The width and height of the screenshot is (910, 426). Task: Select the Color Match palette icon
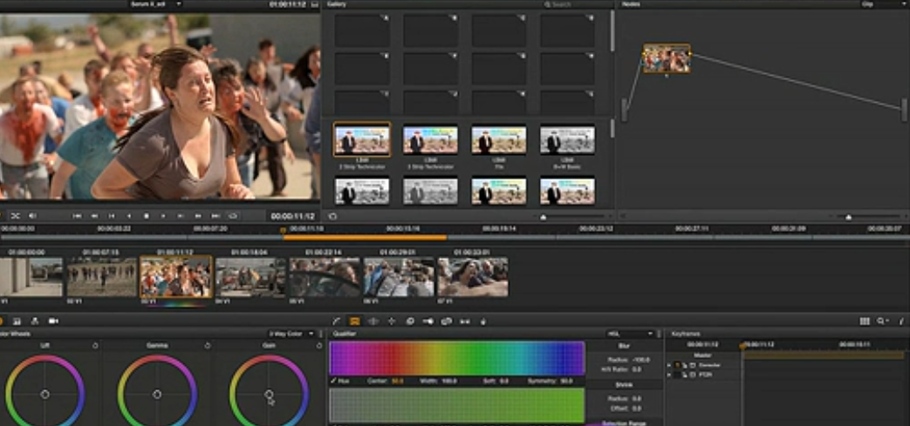17,321
